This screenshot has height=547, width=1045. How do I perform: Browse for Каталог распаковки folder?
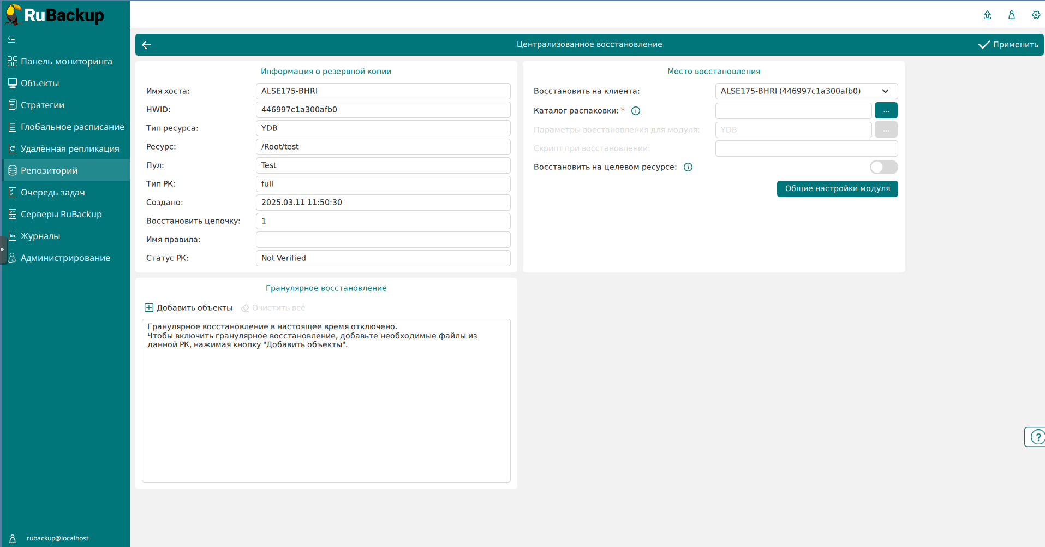coord(886,111)
